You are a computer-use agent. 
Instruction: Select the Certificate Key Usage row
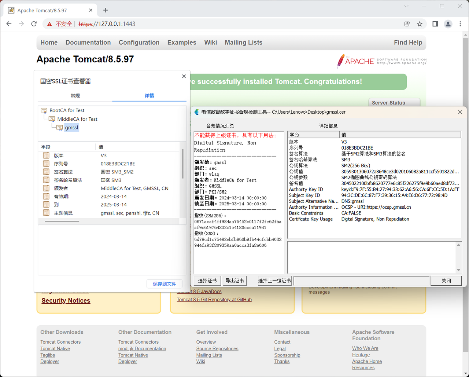point(374,219)
